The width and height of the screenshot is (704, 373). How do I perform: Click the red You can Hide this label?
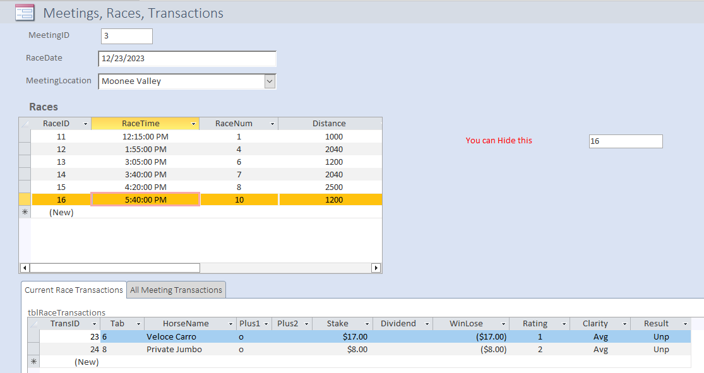(499, 141)
